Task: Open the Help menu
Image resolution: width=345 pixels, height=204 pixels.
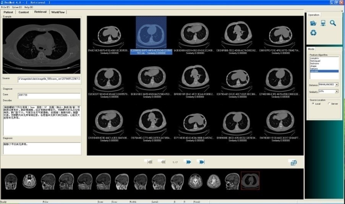Action: pyautogui.click(x=29, y=7)
